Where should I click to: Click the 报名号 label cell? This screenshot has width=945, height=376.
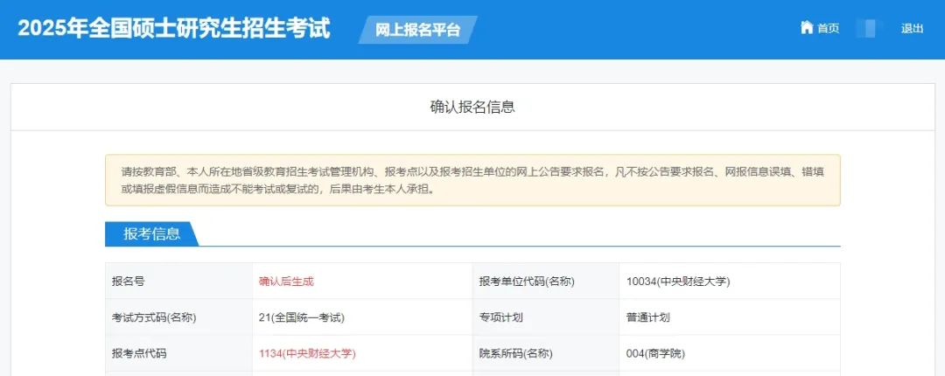coord(179,282)
